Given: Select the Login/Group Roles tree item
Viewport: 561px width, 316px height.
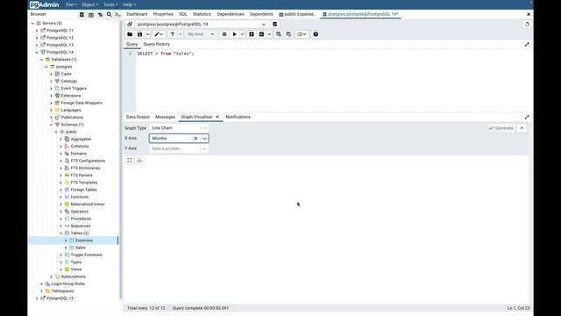Looking at the screenshot, I should click(x=68, y=284).
